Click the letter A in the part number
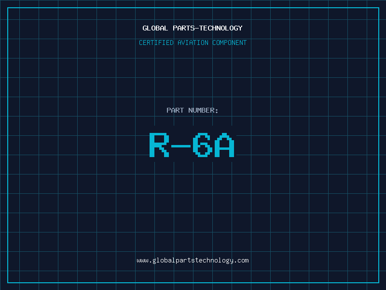 [224, 145]
